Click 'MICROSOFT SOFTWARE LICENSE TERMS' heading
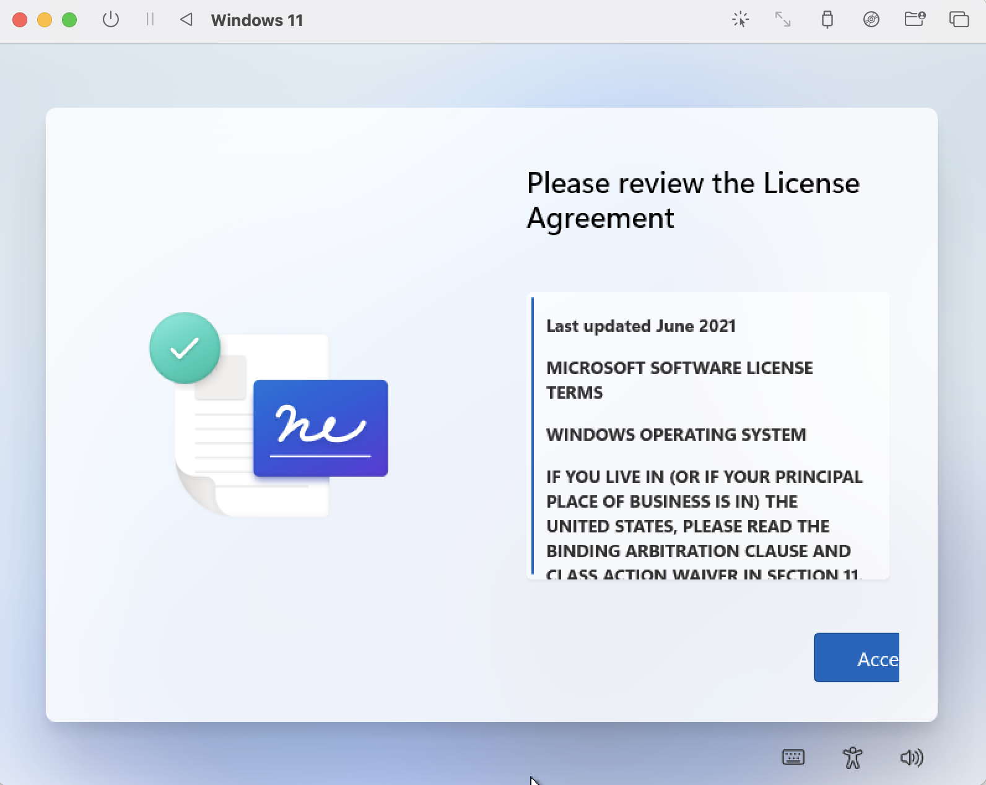 click(679, 380)
